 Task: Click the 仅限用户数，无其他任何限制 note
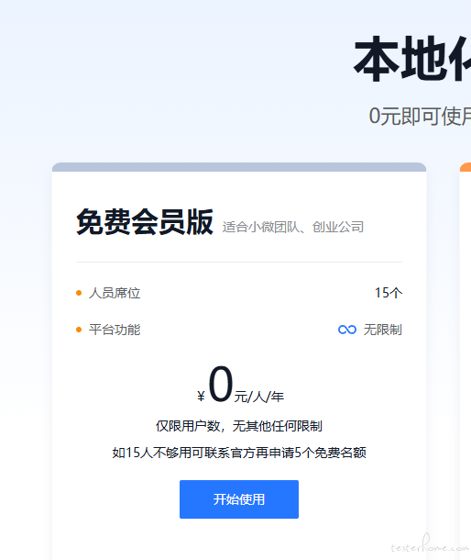point(239,426)
